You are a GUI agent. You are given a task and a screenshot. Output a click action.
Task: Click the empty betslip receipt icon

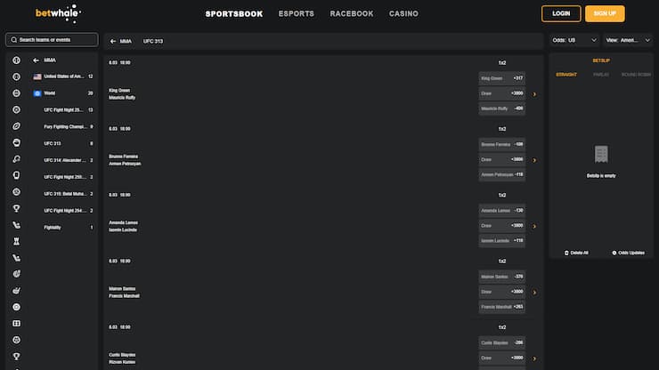point(601,154)
